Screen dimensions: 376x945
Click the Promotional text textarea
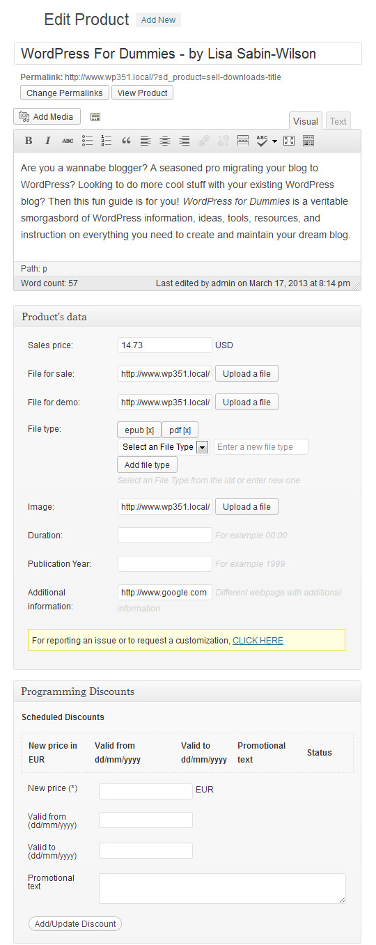tap(222, 889)
